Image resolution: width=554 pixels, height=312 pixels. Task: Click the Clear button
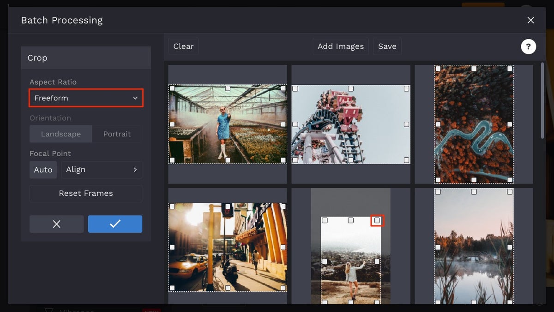pyautogui.click(x=183, y=46)
